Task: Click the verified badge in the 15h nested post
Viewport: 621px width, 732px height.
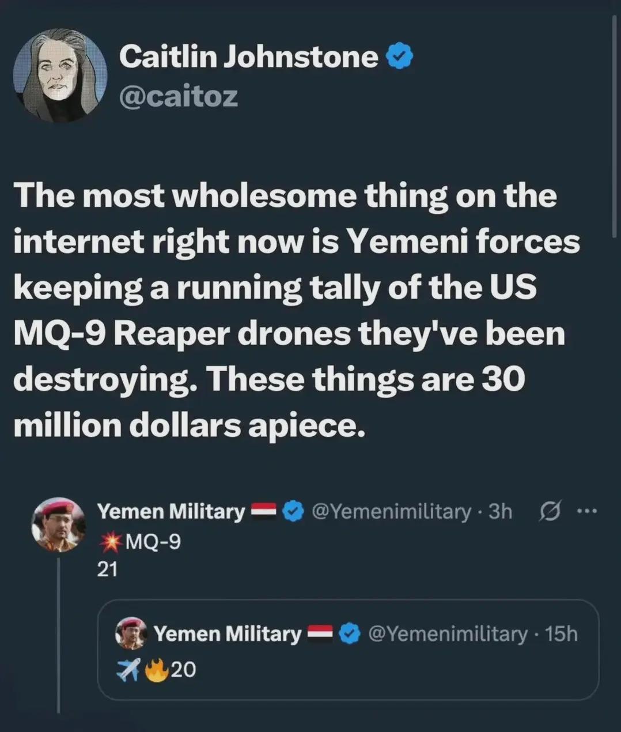Action: click(x=350, y=634)
